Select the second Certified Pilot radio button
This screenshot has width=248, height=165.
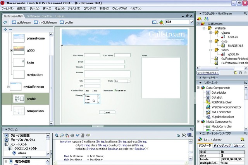coord(93,91)
